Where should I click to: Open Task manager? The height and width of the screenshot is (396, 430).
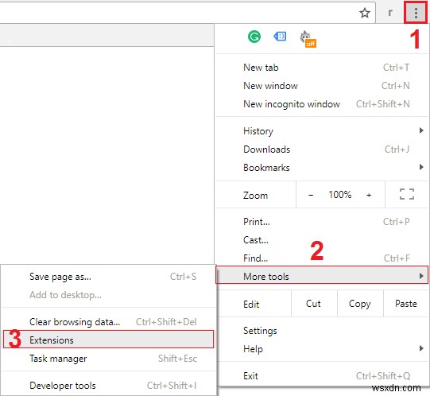coord(109,359)
